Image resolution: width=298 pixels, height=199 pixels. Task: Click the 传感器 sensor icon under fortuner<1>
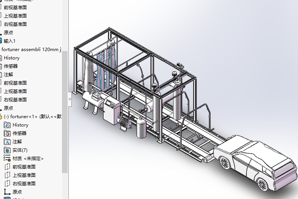[7, 133]
